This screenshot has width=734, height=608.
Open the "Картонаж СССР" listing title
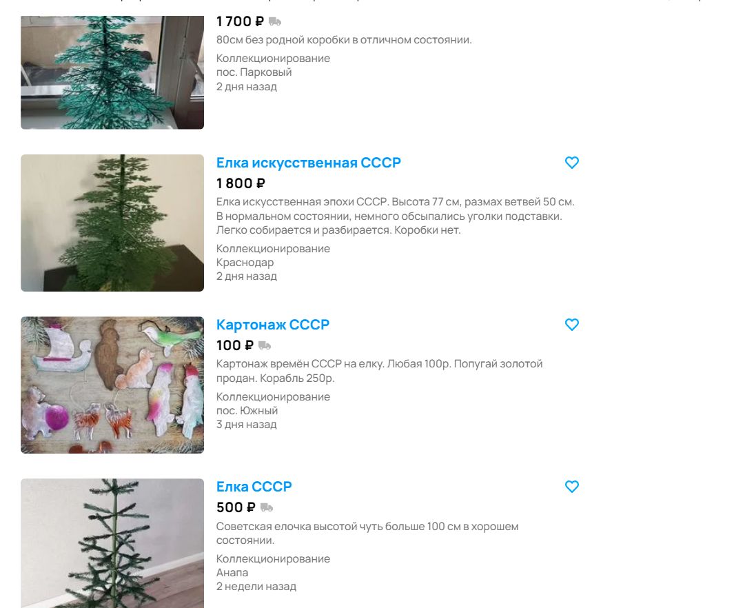pyautogui.click(x=273, y=325)
